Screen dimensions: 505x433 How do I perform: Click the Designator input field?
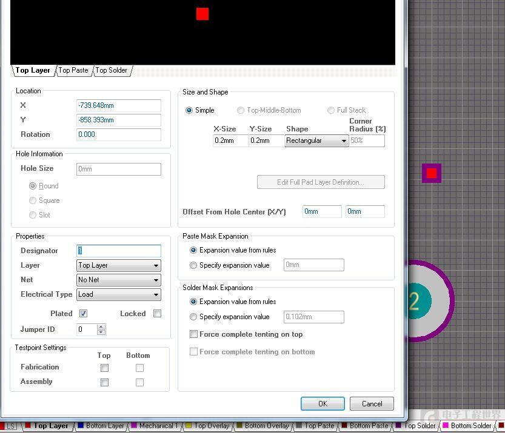(x=119, y=251)
